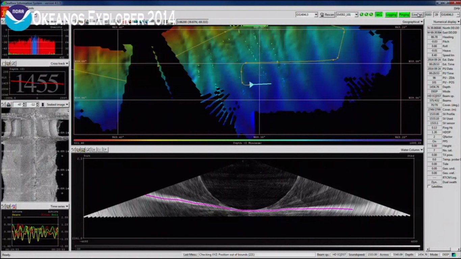
Task: Click crossed-out icon in Cross track toolbar
Action: [13, 63]
